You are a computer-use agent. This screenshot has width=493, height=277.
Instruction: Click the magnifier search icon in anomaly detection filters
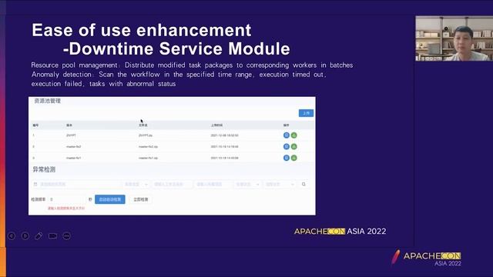[x=304, y=184]
